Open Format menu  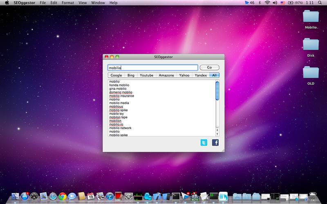(x=68, y=3)
